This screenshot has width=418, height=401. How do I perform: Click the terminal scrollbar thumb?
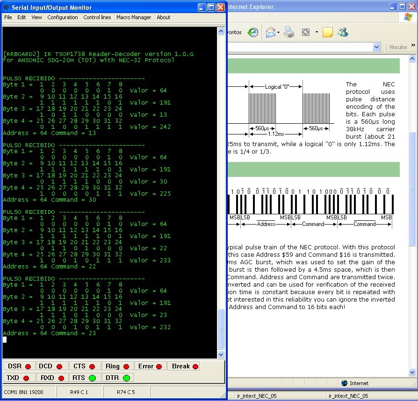point(221,329)
